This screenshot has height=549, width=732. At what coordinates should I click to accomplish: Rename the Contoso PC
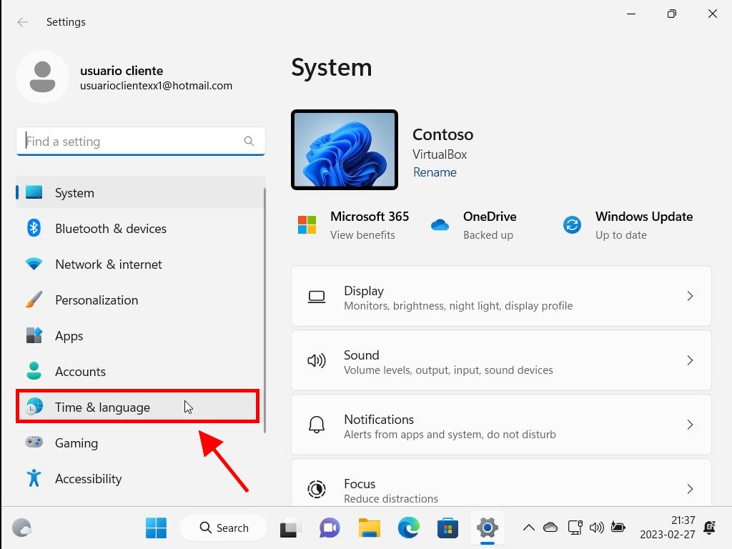click(435, 172)
